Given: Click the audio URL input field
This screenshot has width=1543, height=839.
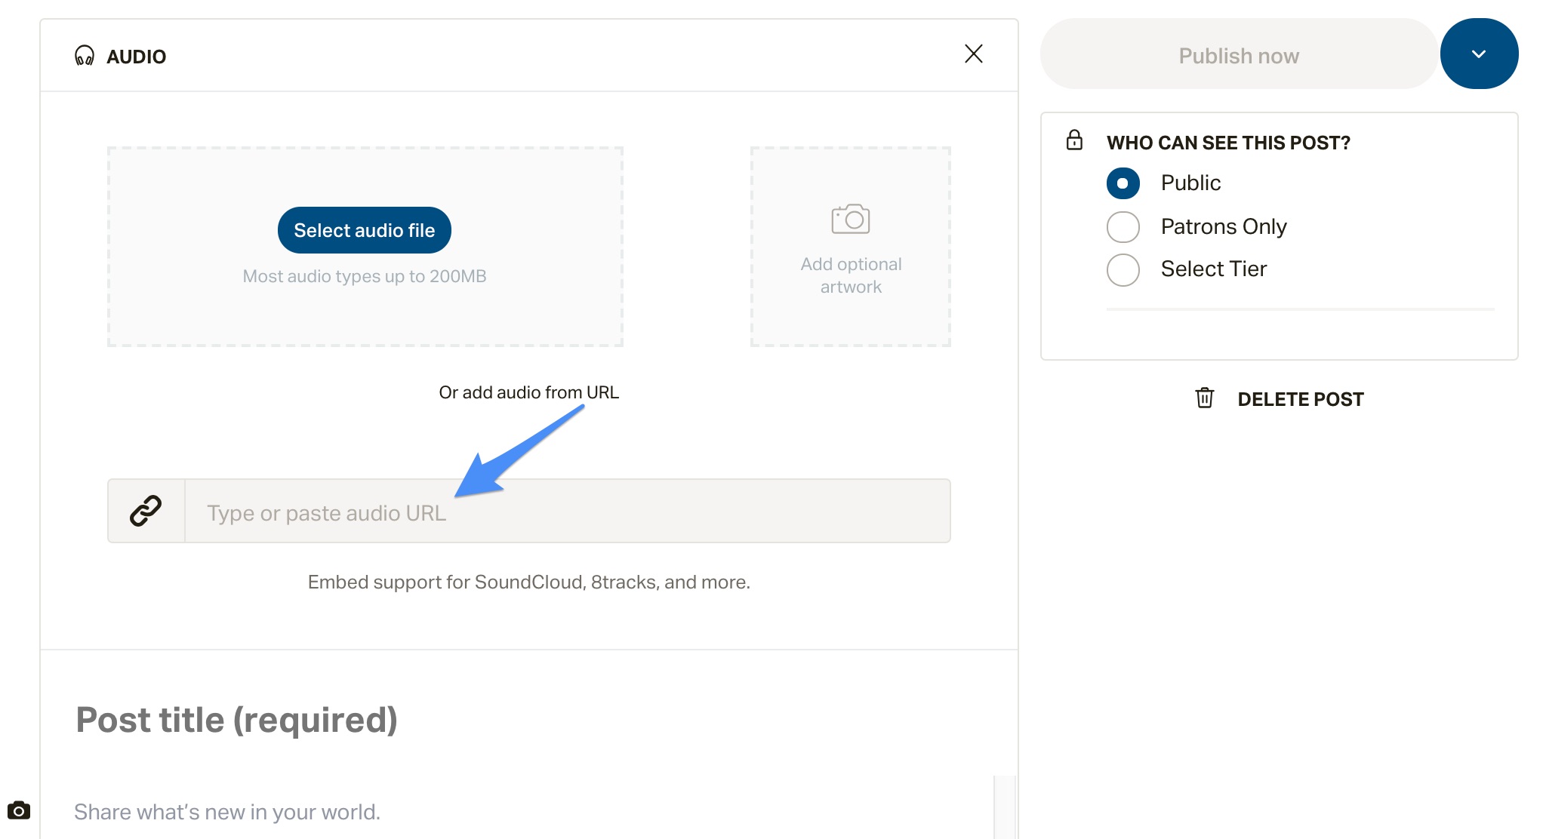Looking at the screenshot, I should pyautogui.click(x=568, y=511).
